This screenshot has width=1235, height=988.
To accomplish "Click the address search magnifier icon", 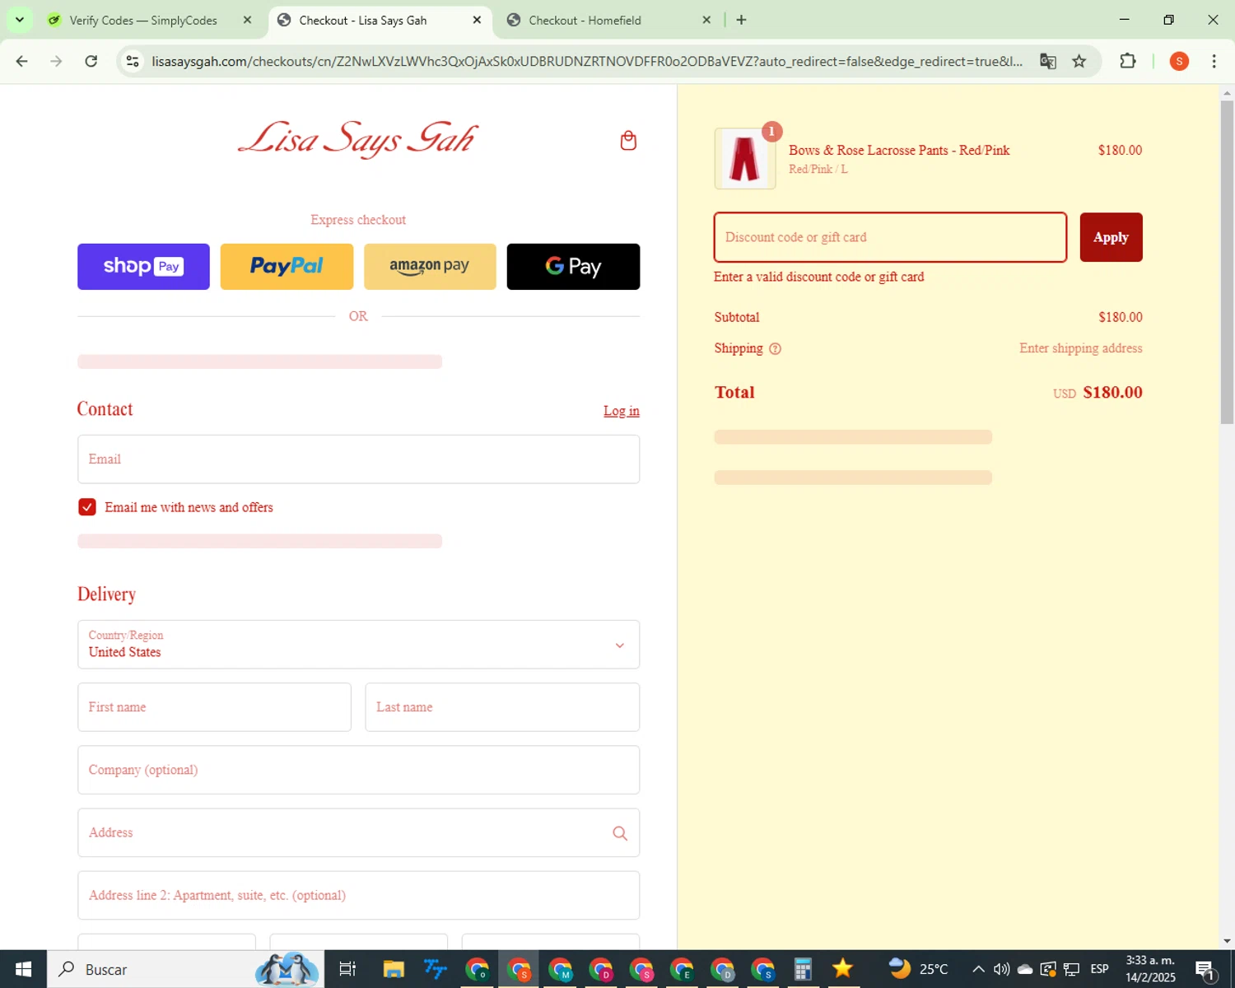I will (x=620, y=833).
